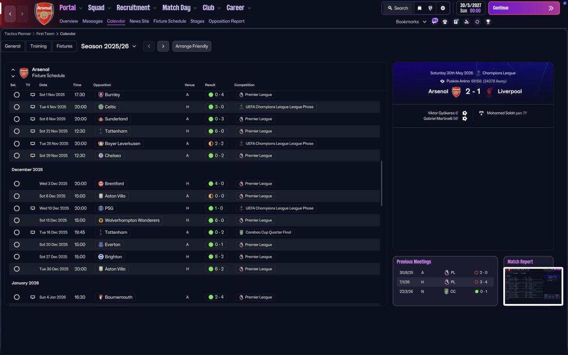
Task: Click the Continue button
Action: point(524,8)
